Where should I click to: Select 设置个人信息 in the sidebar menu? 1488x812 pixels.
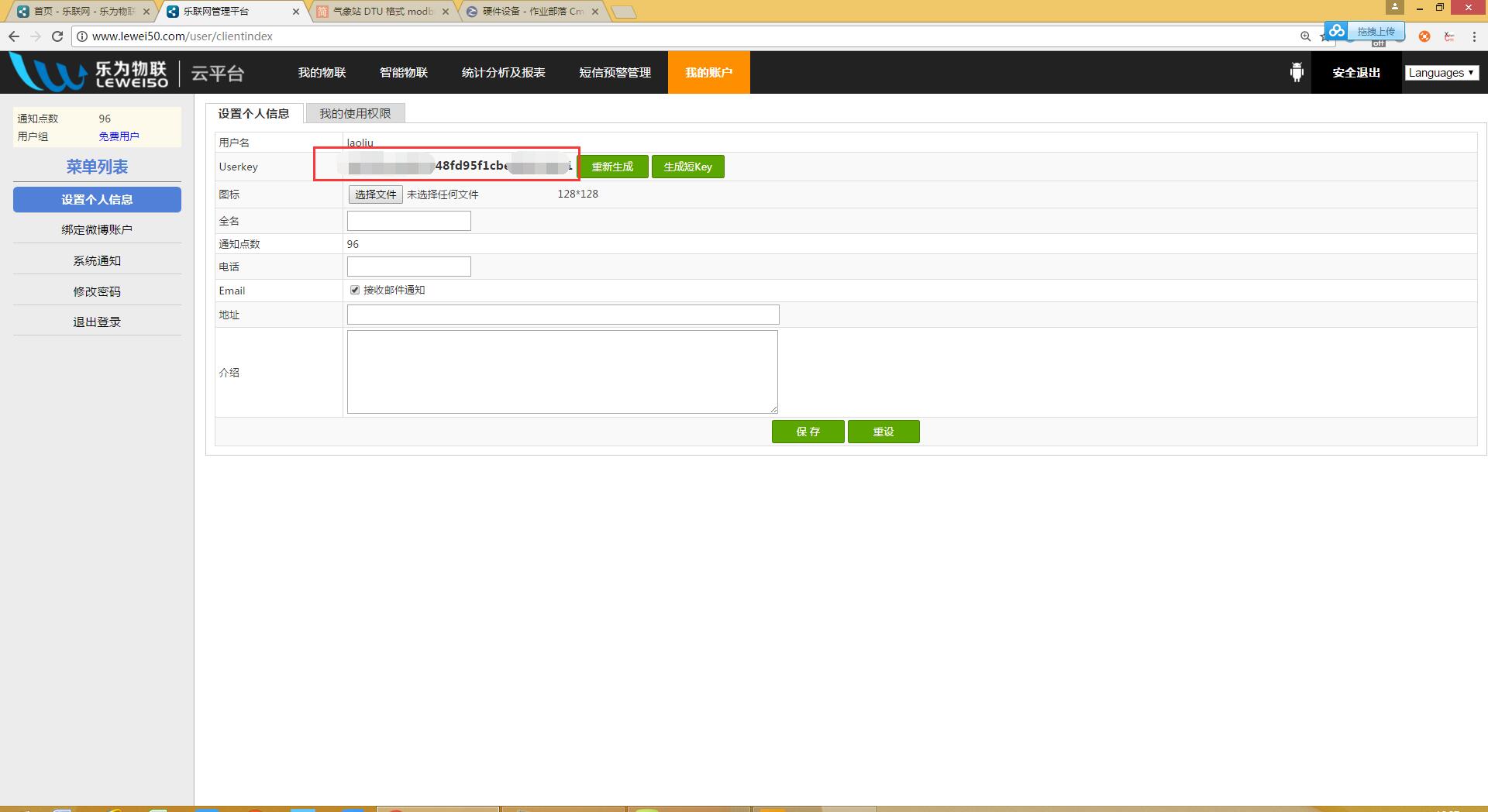[x=97, y=199]
